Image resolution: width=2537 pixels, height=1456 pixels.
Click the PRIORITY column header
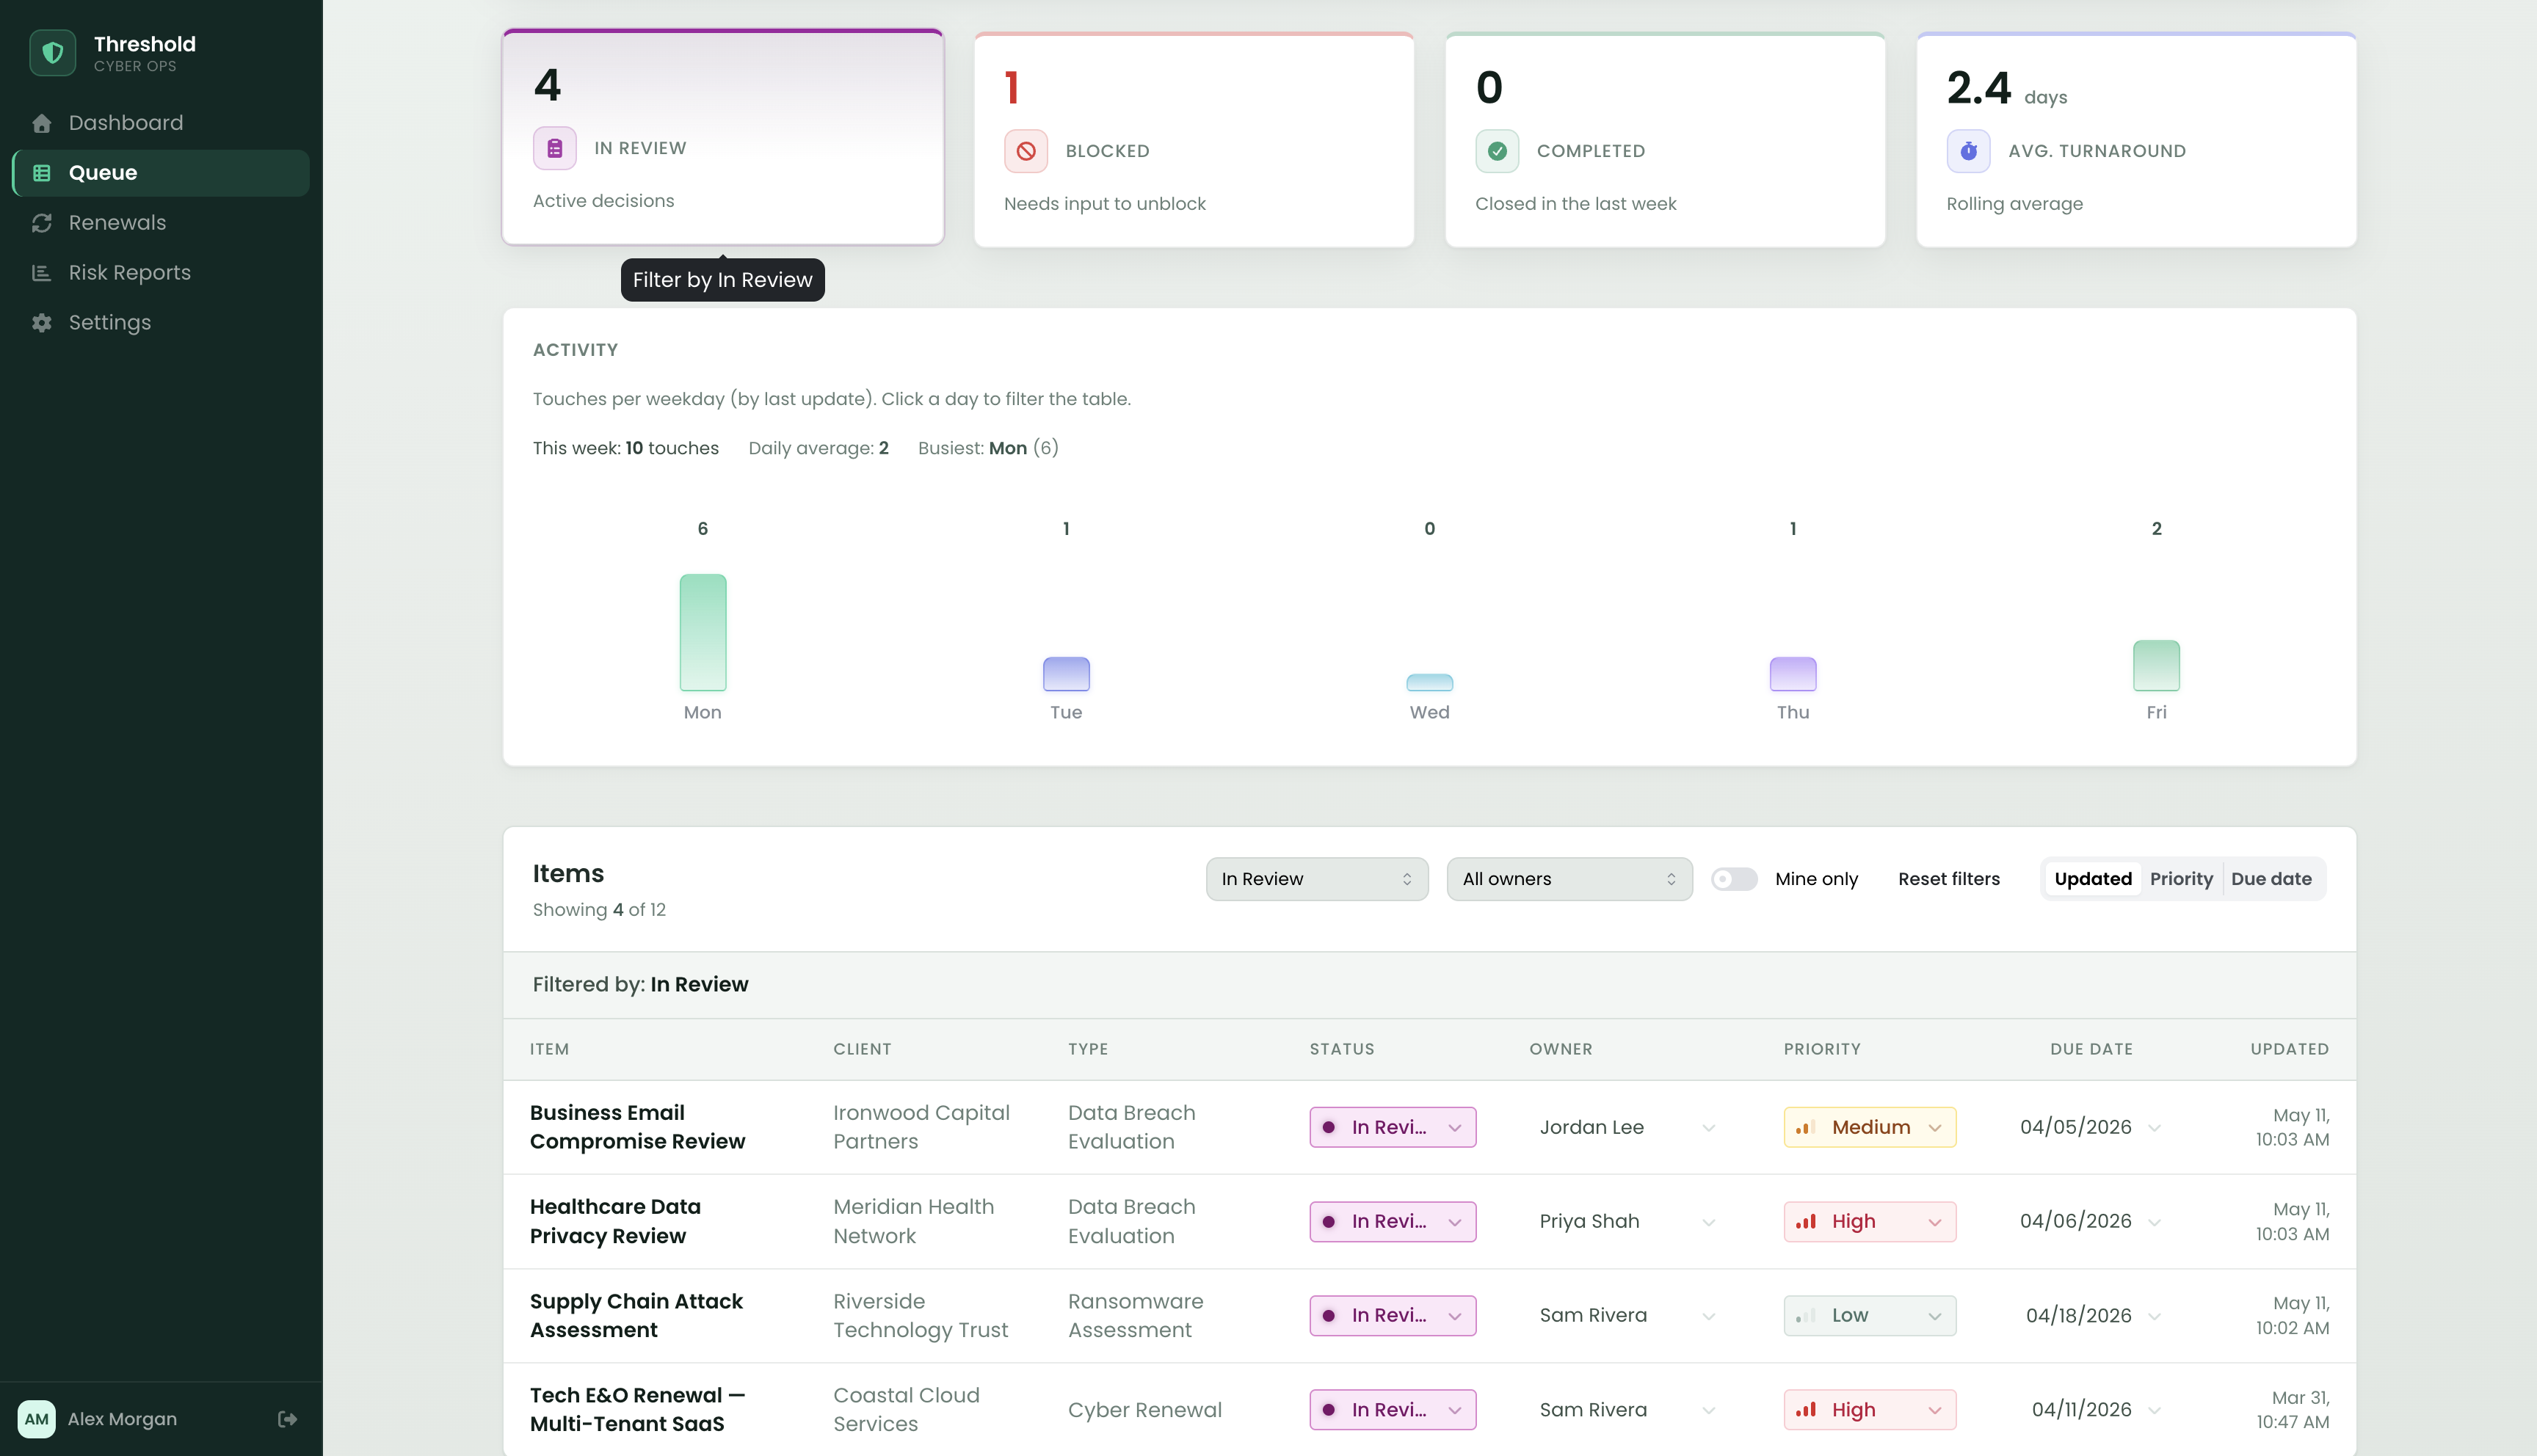click(x=1822, y=1049)
